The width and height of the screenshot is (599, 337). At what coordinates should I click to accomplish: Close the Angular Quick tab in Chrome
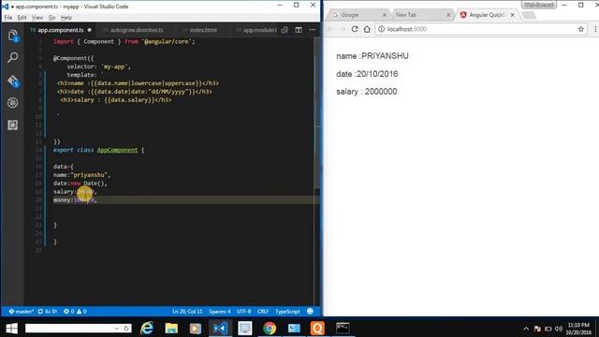[x=513, y=15]
